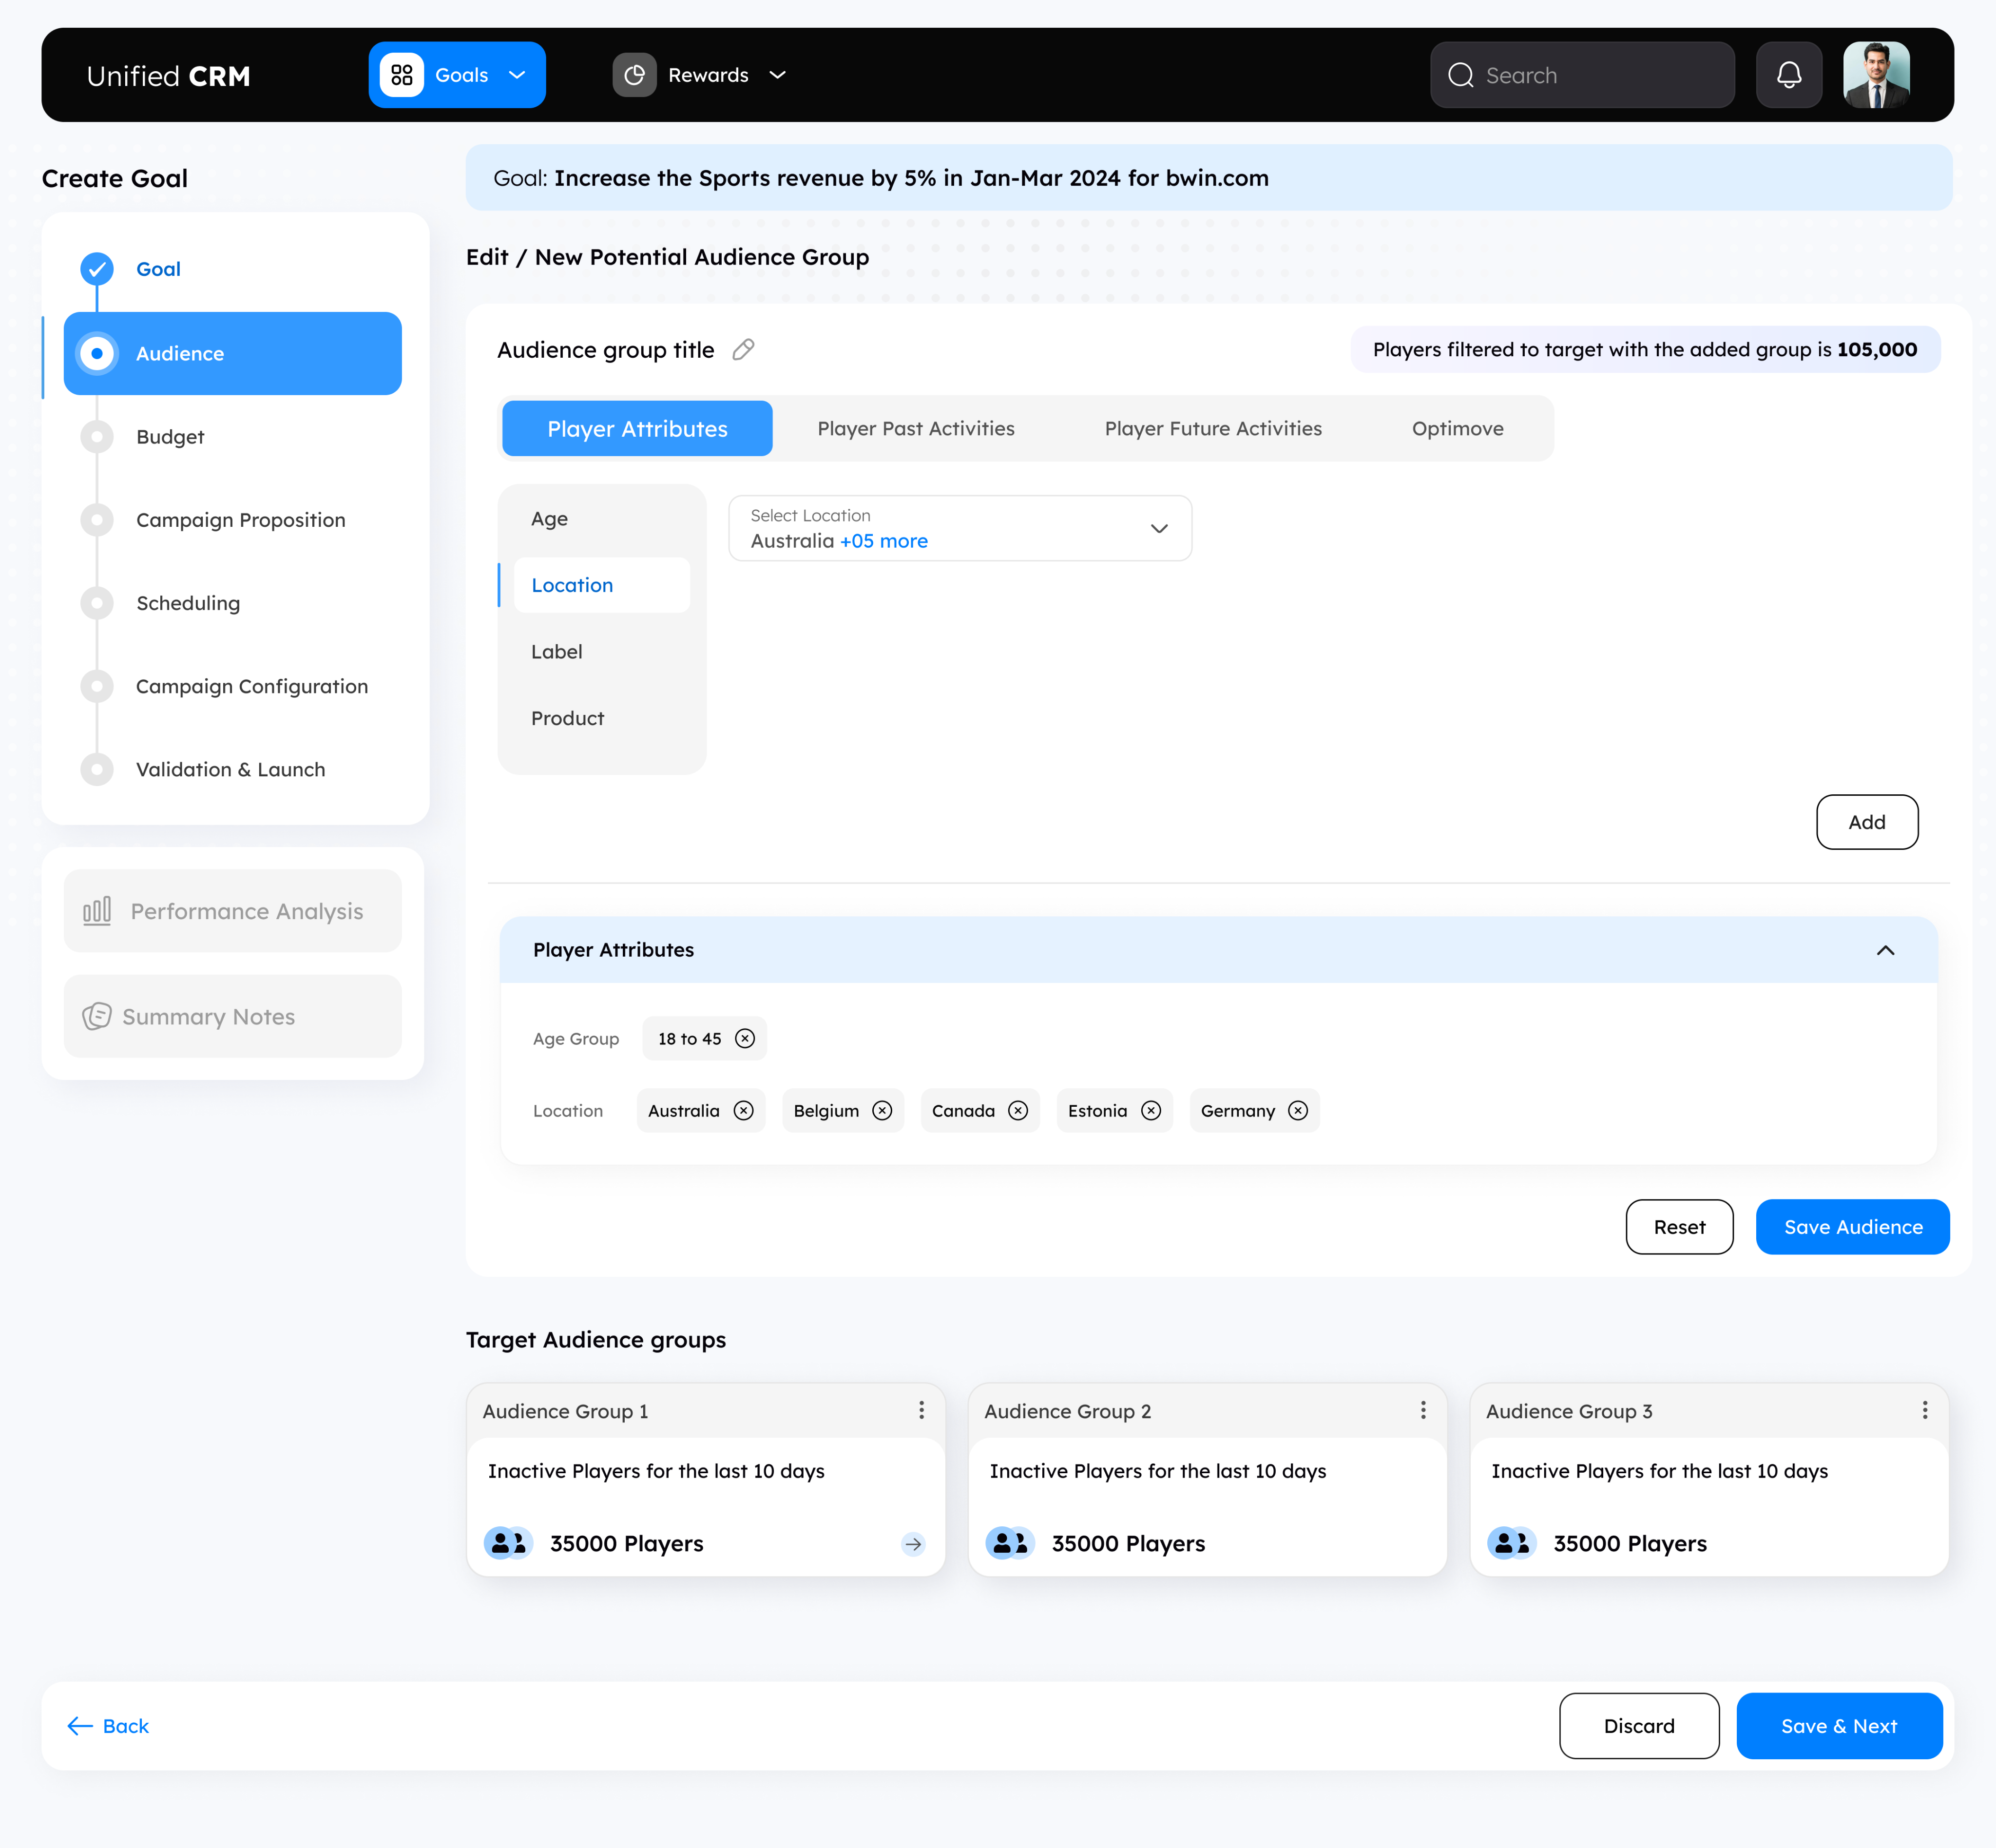
Task: Open Audience Group 3 kebab menu
Action: [x=1924, y=1410]
